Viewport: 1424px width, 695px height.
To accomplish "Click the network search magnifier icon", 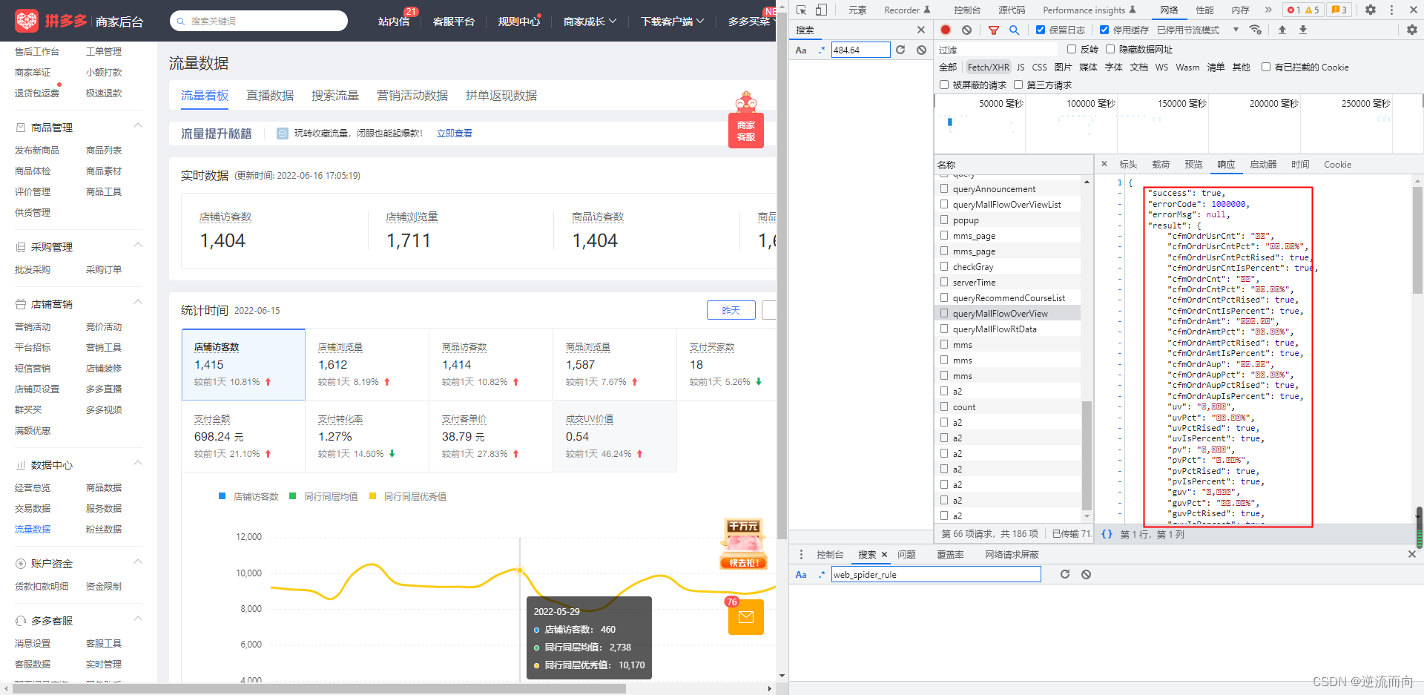I will [x=1014, y=30].
